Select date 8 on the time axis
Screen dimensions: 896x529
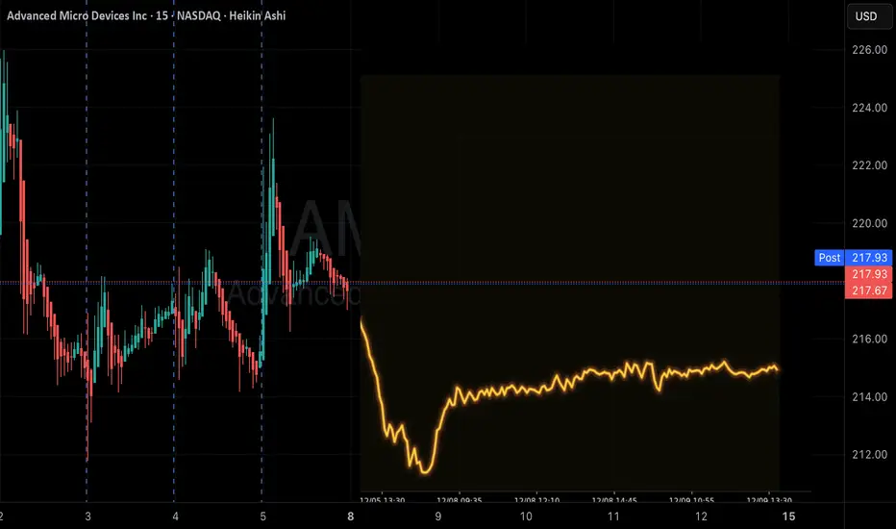[350, 517]
